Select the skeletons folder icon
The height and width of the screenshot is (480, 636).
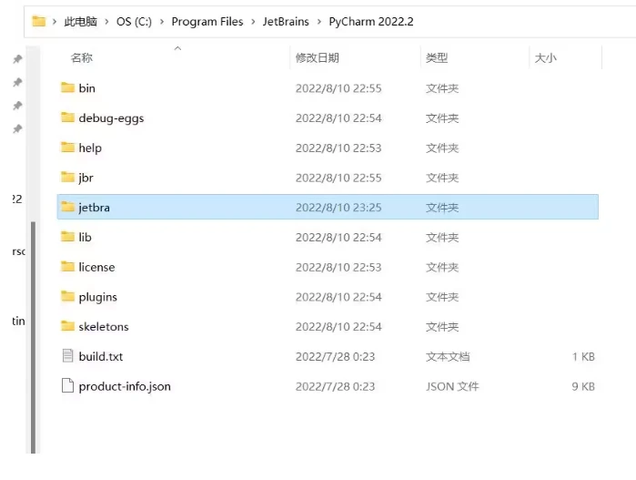tap(67, 326)
